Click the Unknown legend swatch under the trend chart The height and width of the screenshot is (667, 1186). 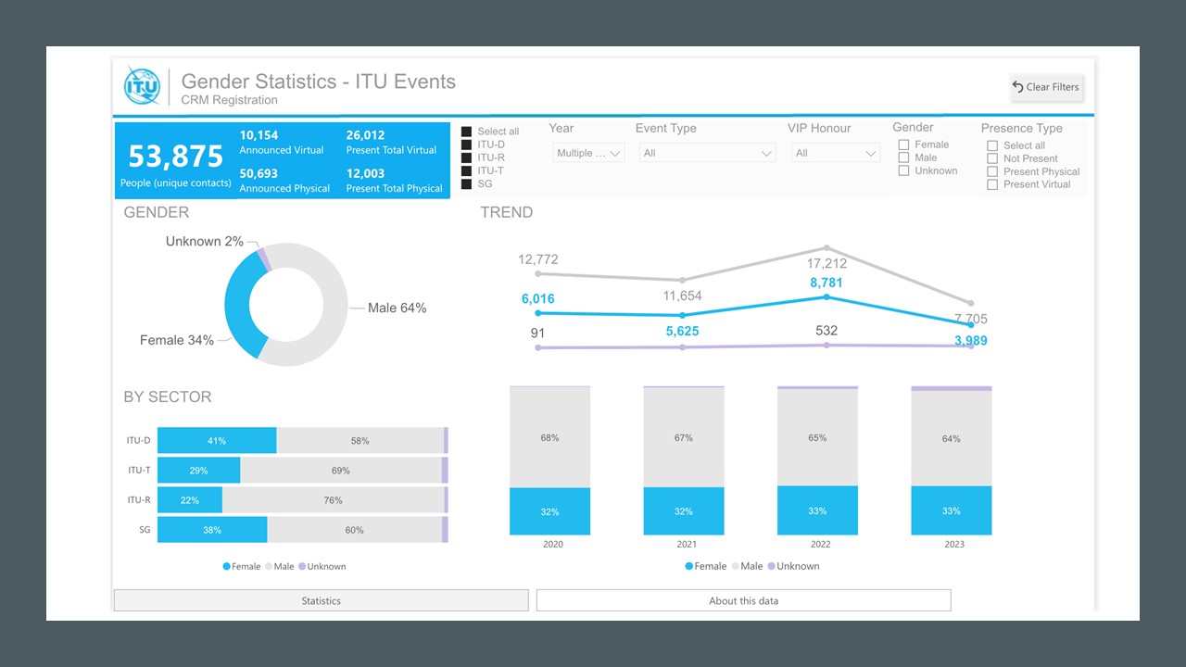point(770,566)
